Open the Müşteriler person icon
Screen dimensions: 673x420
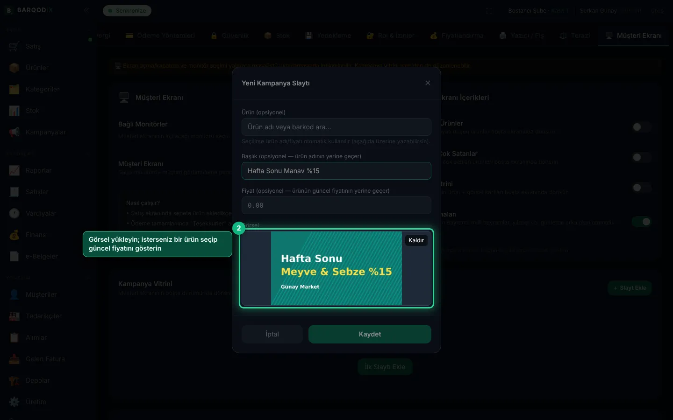tap(14, 294)
